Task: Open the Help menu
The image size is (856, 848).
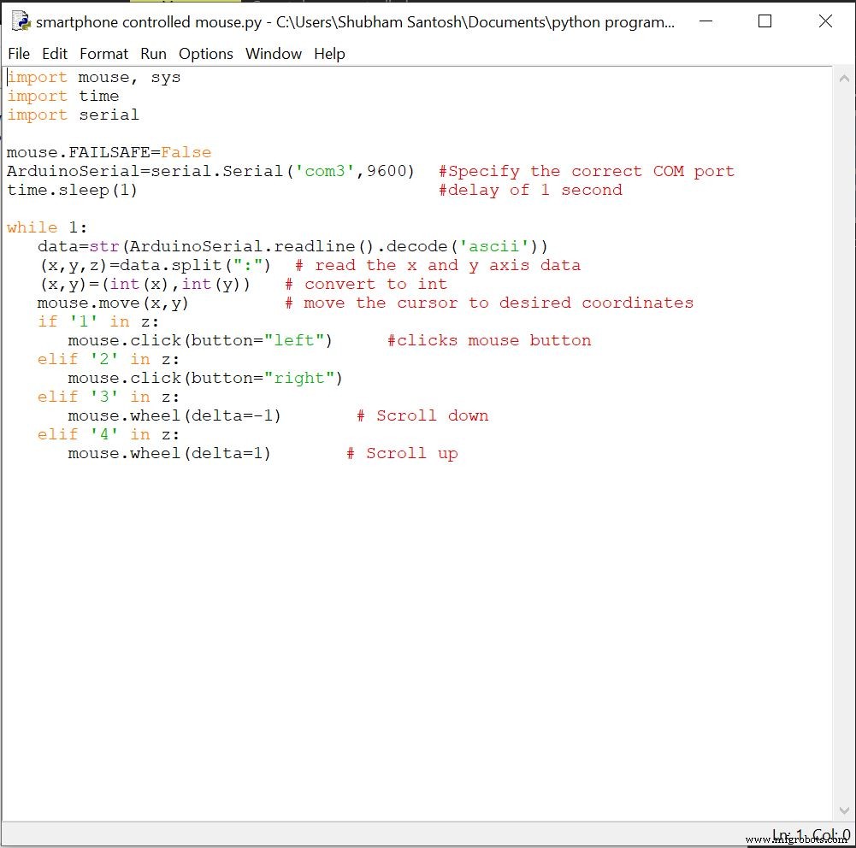Action: [x=329, y=54]
